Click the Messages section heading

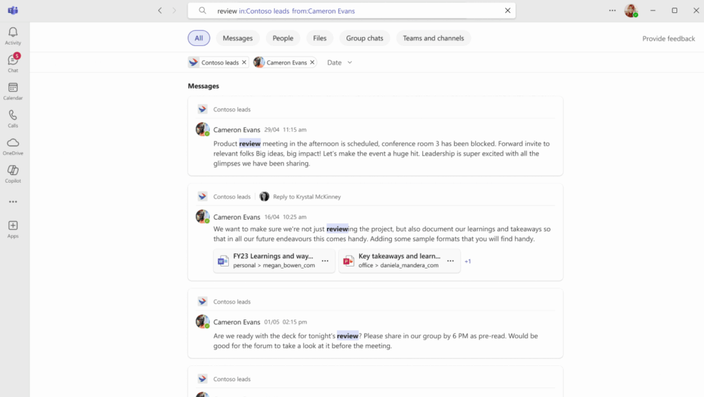(203, 86)
